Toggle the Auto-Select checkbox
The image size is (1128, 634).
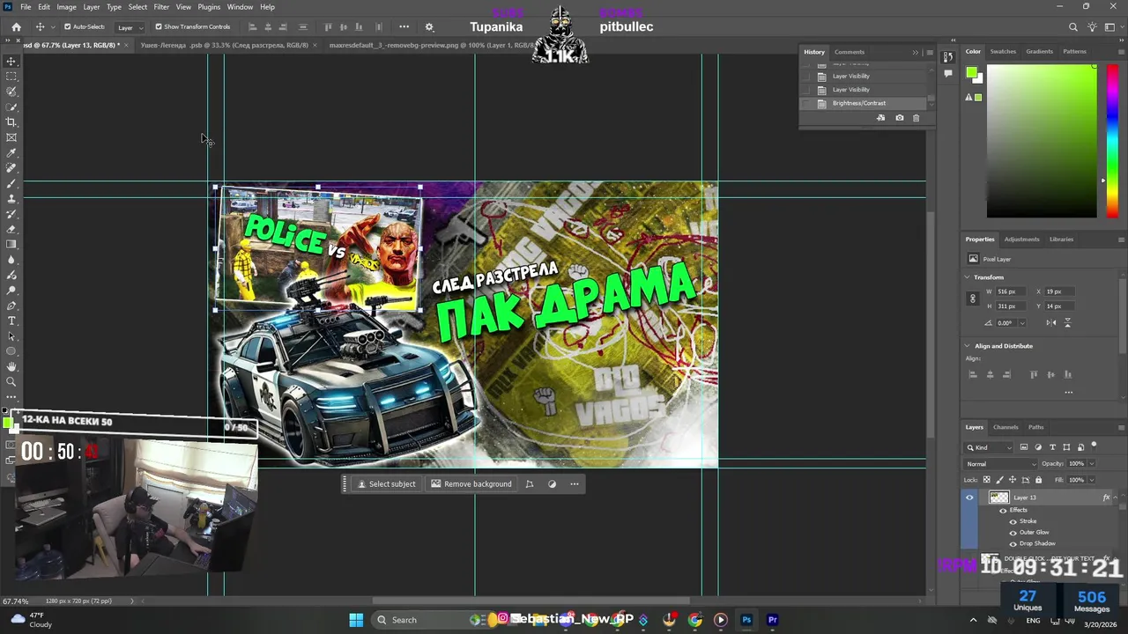(x=67, y=26)
